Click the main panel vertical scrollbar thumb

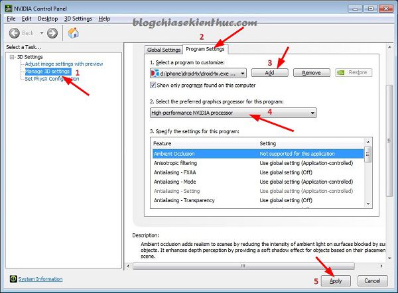[x=389, y=141]
